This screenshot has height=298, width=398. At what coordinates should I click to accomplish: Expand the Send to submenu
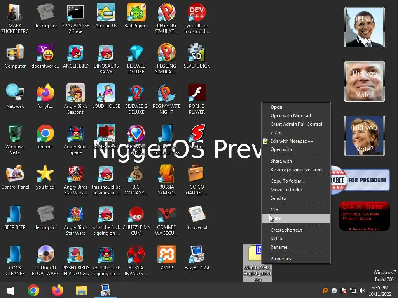[x=296, y=198]
